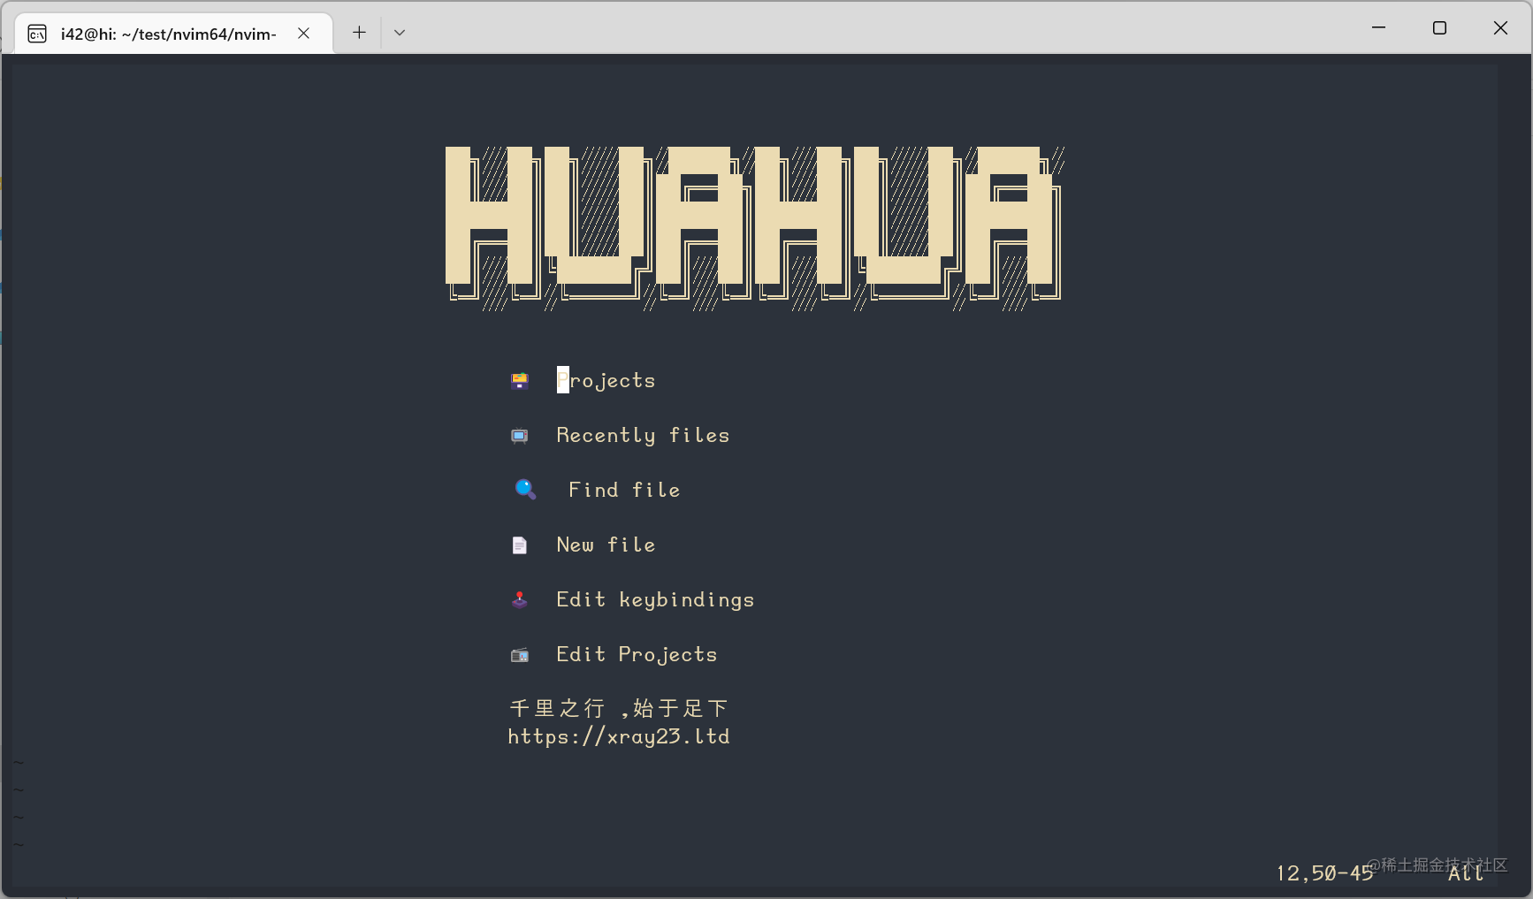
Task: Click the card file box icon beside Projects
Action: pyautogui.click(x=520, y=381)
